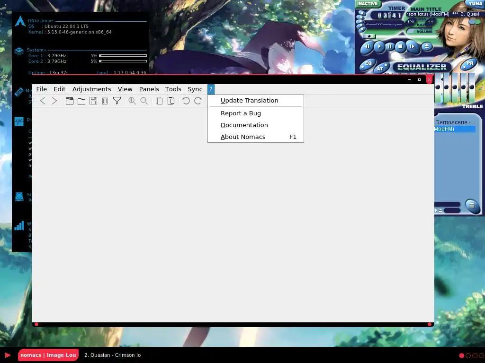Maximize the Nomacs window
The height and width of the screenshot is (363, 485).
point(419,79)
